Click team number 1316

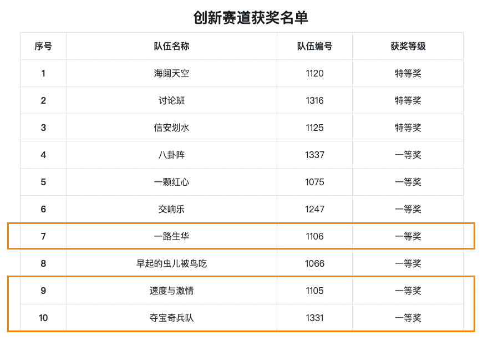(314, 100)
